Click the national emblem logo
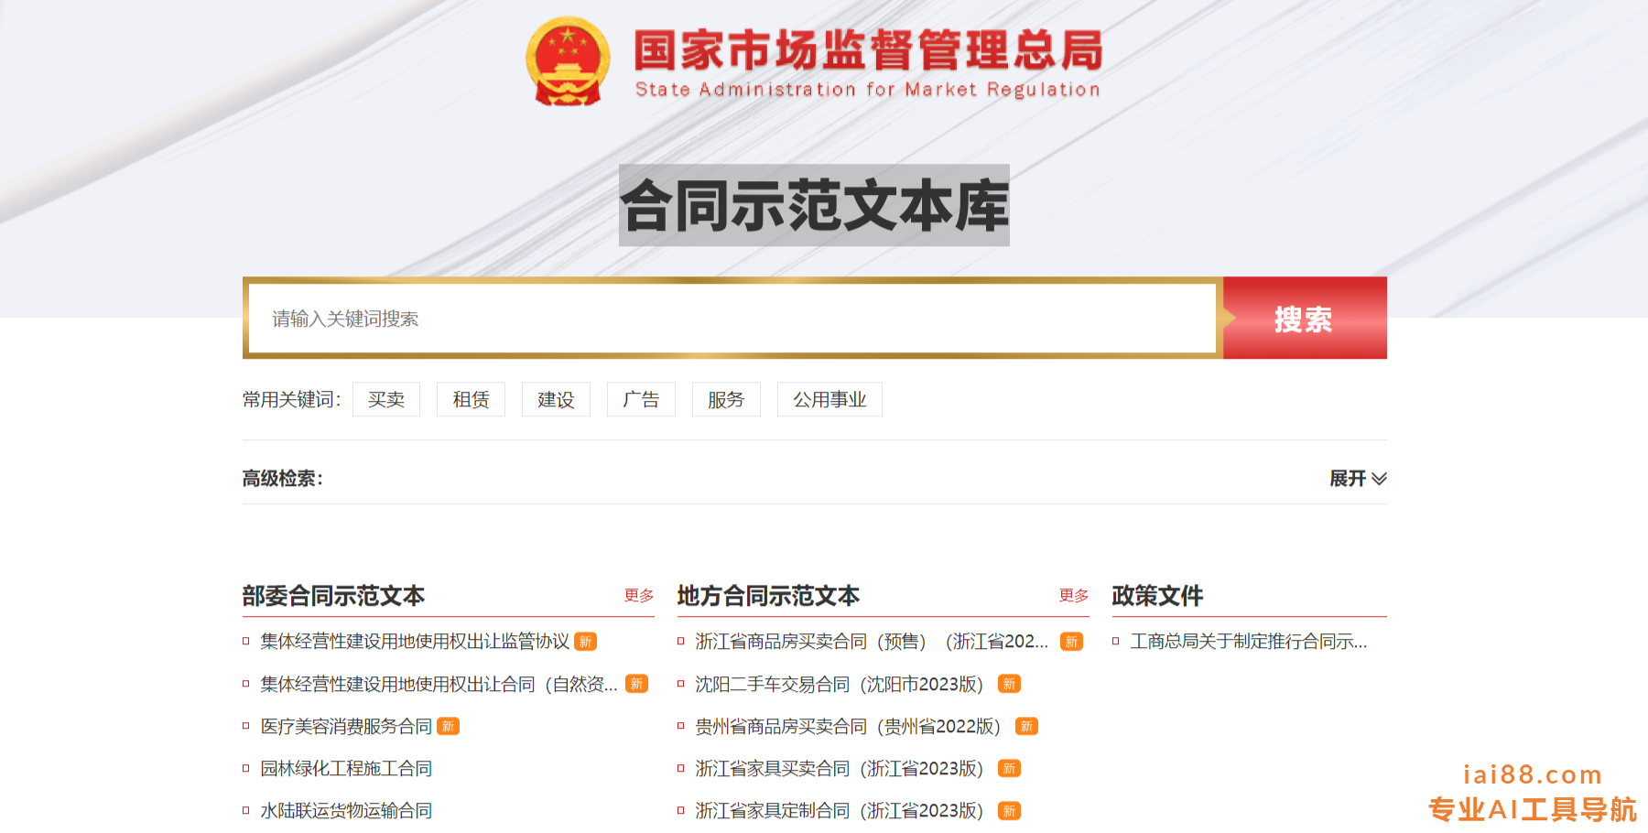Image resolution: width=1648 pixels, height=833 pixels. (568, 62)
